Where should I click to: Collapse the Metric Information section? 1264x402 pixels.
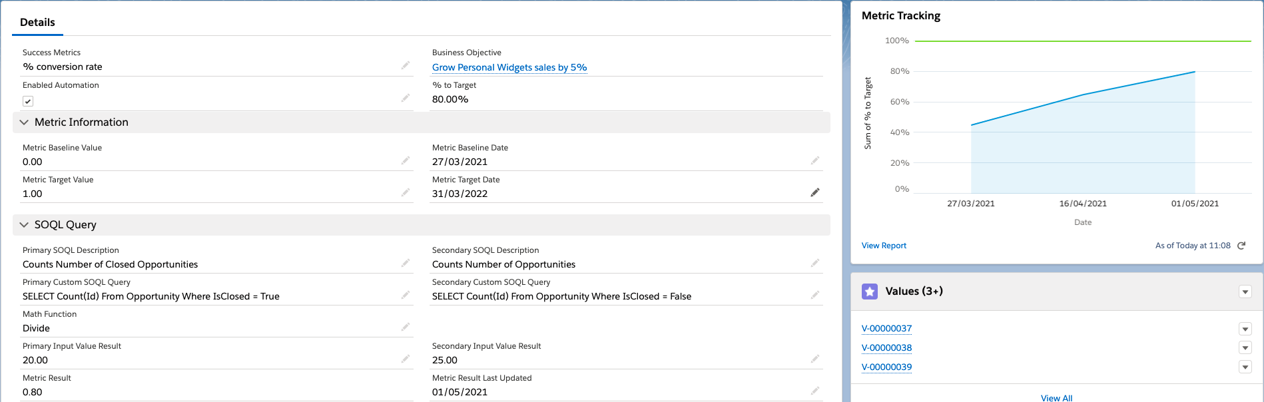pyautogui.click(x=25, y=122)
